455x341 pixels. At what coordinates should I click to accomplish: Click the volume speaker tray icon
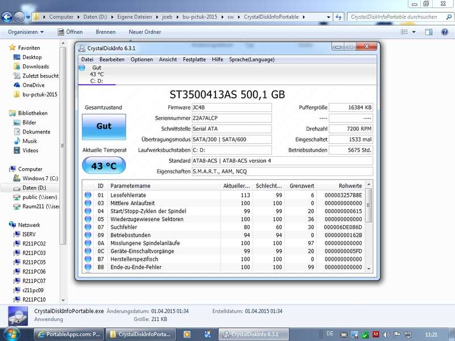coord(386,335)
